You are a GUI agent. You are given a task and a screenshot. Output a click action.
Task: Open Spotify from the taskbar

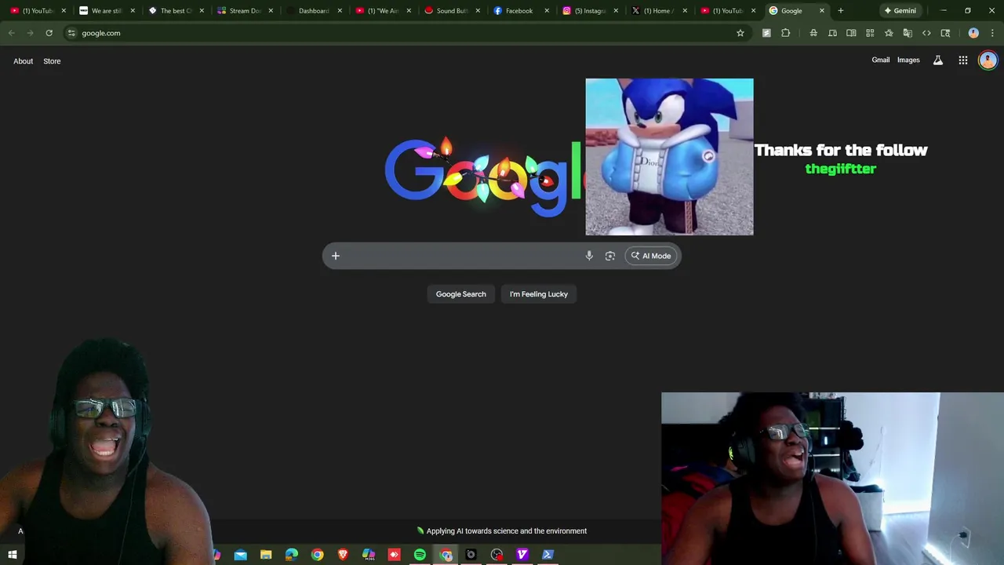click(420, 555)
